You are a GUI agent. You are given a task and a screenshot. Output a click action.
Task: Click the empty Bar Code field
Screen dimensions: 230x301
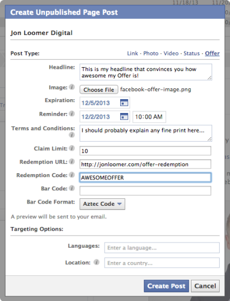tap(145, 191)
